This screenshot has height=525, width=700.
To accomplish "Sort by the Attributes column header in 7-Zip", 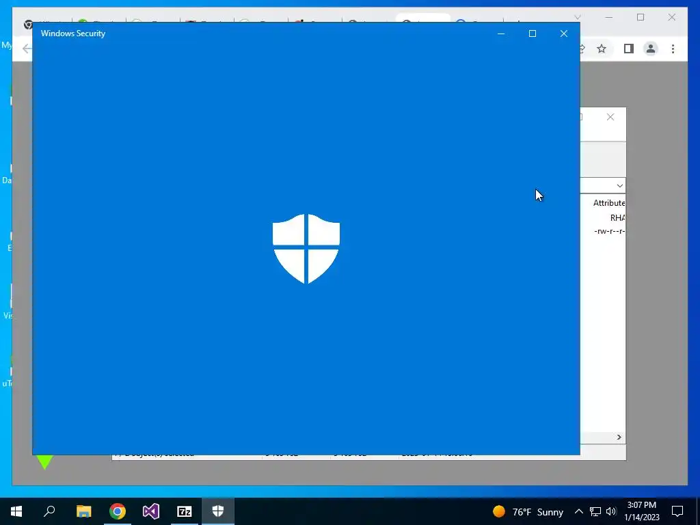I will tap(609, 203).
